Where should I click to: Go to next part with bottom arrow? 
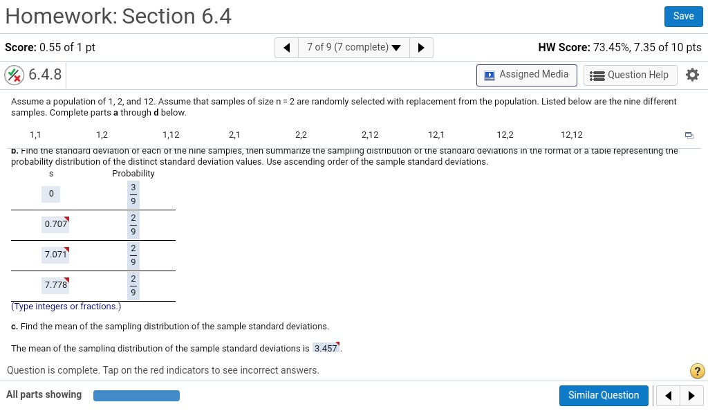[691, 396]
